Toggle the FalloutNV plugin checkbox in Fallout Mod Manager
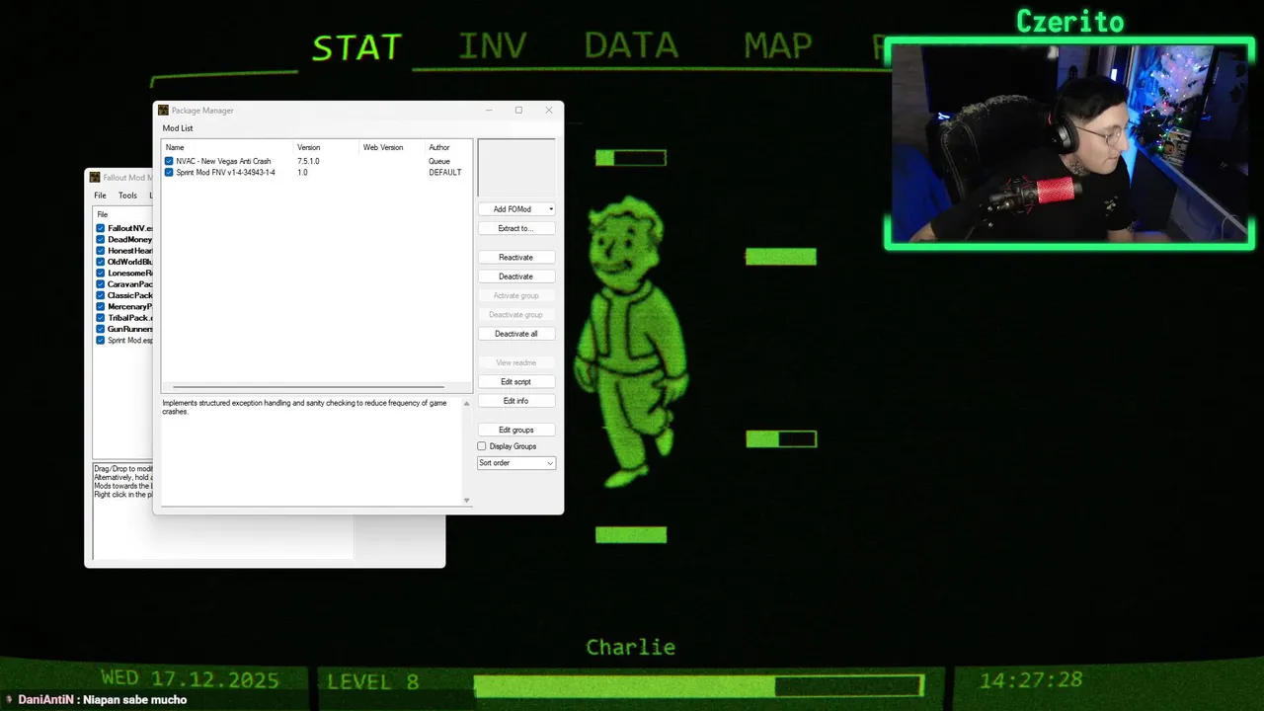Viewport: 1264px width, 711px height. pyautogui.click(x=101, y=228)
